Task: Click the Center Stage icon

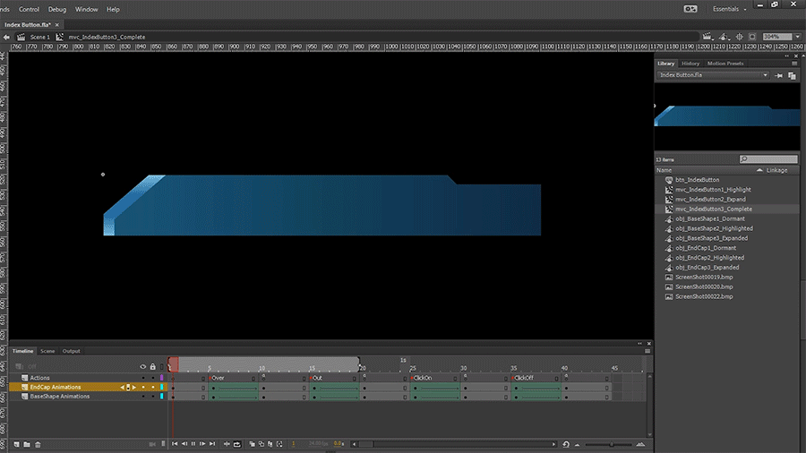Action: click(x=739, y=37)
